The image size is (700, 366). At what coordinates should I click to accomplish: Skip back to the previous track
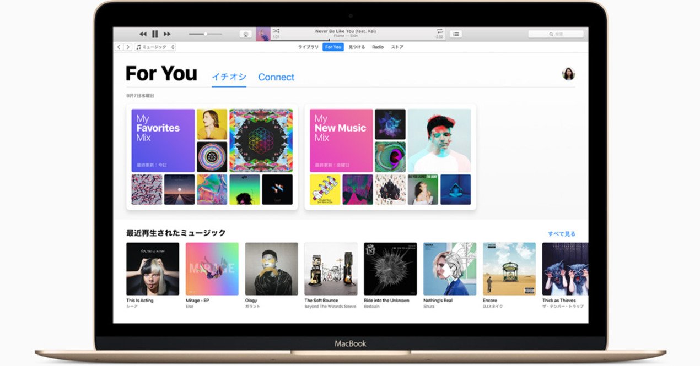143,34
